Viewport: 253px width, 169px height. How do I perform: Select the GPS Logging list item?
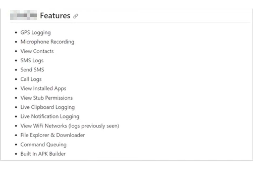(35, 32)
